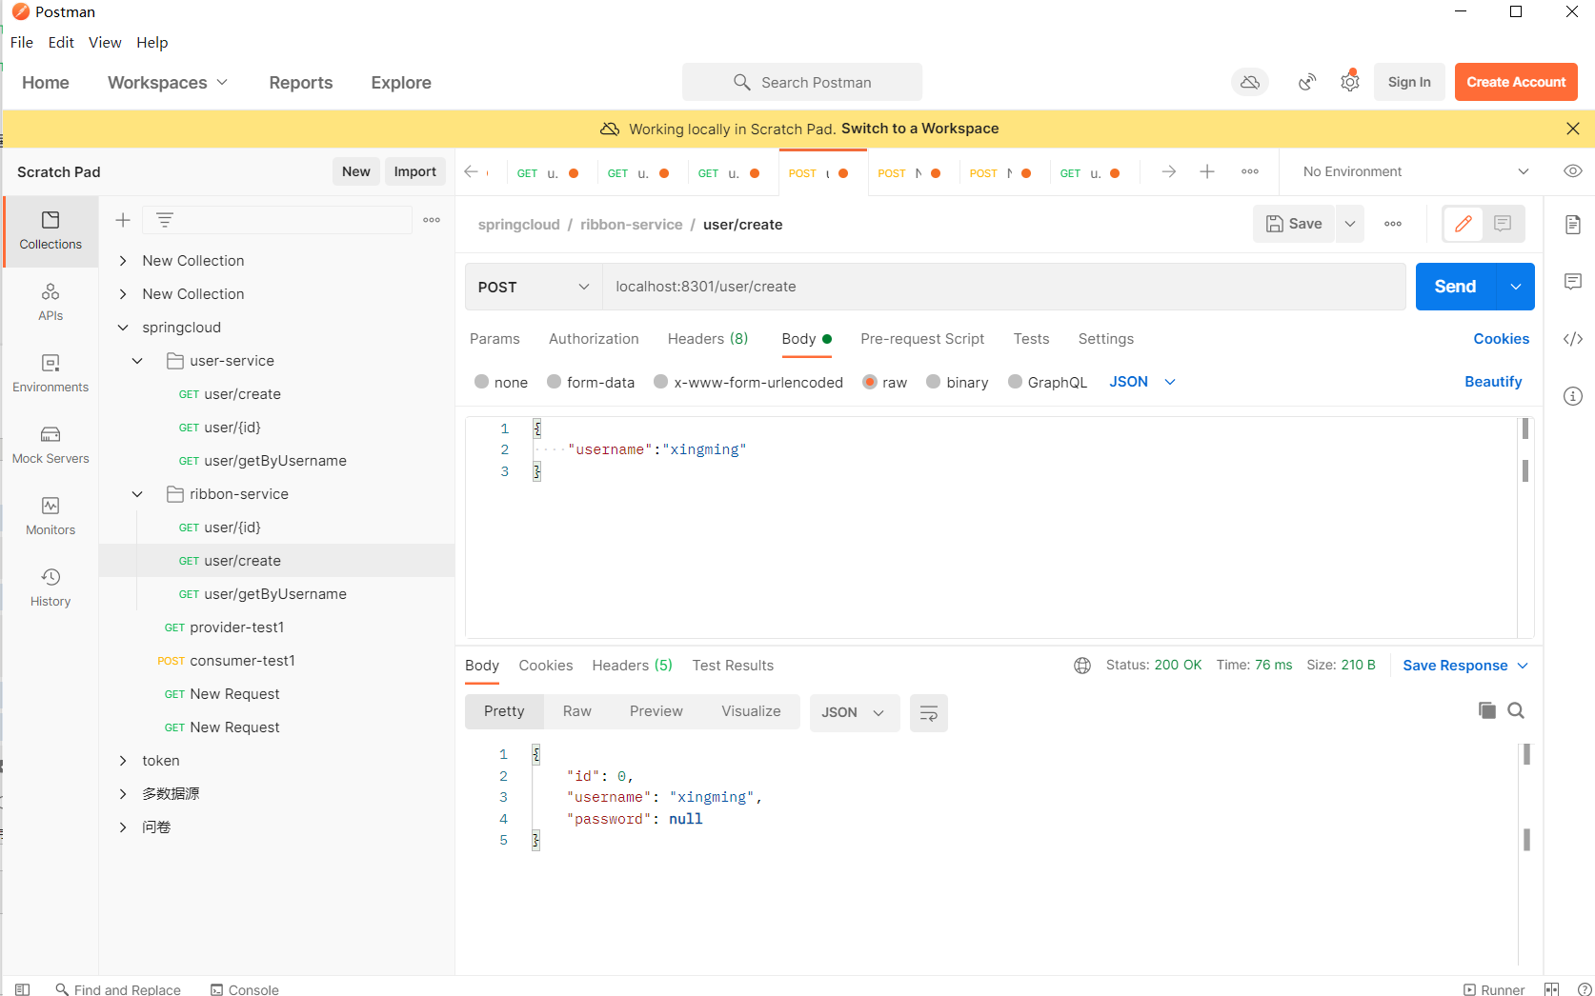
Task: Click the Import button
Action: pos(415,171)
